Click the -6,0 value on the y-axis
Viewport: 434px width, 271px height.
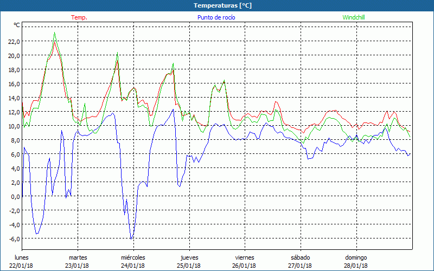(14, 238)
